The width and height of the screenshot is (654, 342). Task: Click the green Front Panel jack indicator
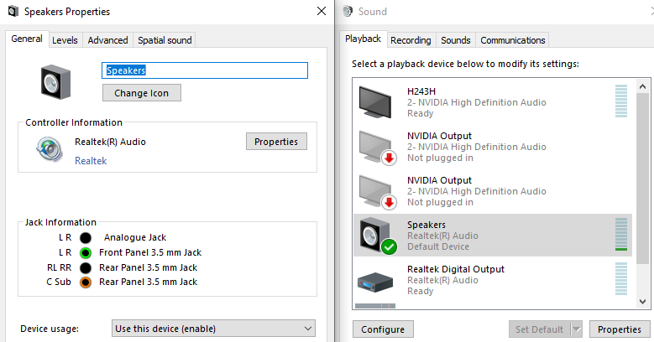86,252
